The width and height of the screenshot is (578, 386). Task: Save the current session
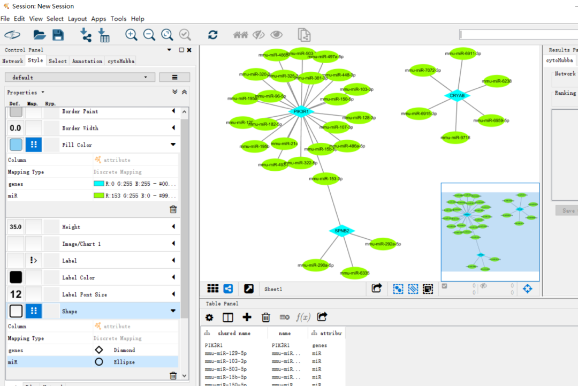(58, 34)
